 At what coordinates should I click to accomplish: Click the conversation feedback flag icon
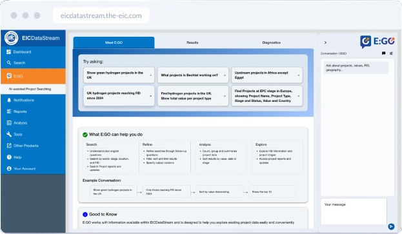pyautogui.click(x=383, y=54)
